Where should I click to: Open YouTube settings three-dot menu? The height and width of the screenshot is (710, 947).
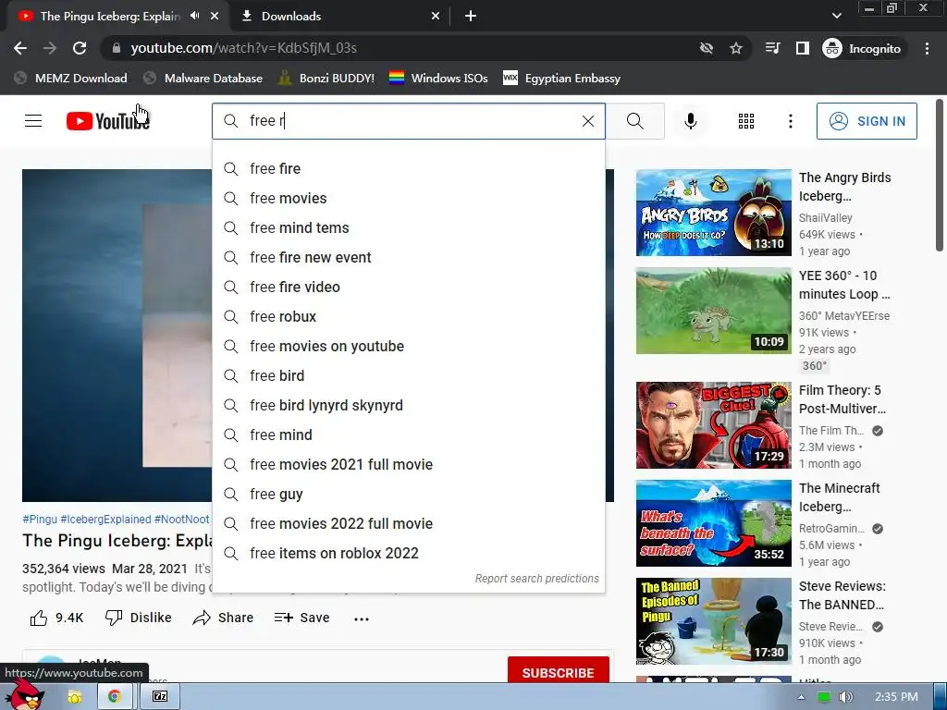click(790, 121)
